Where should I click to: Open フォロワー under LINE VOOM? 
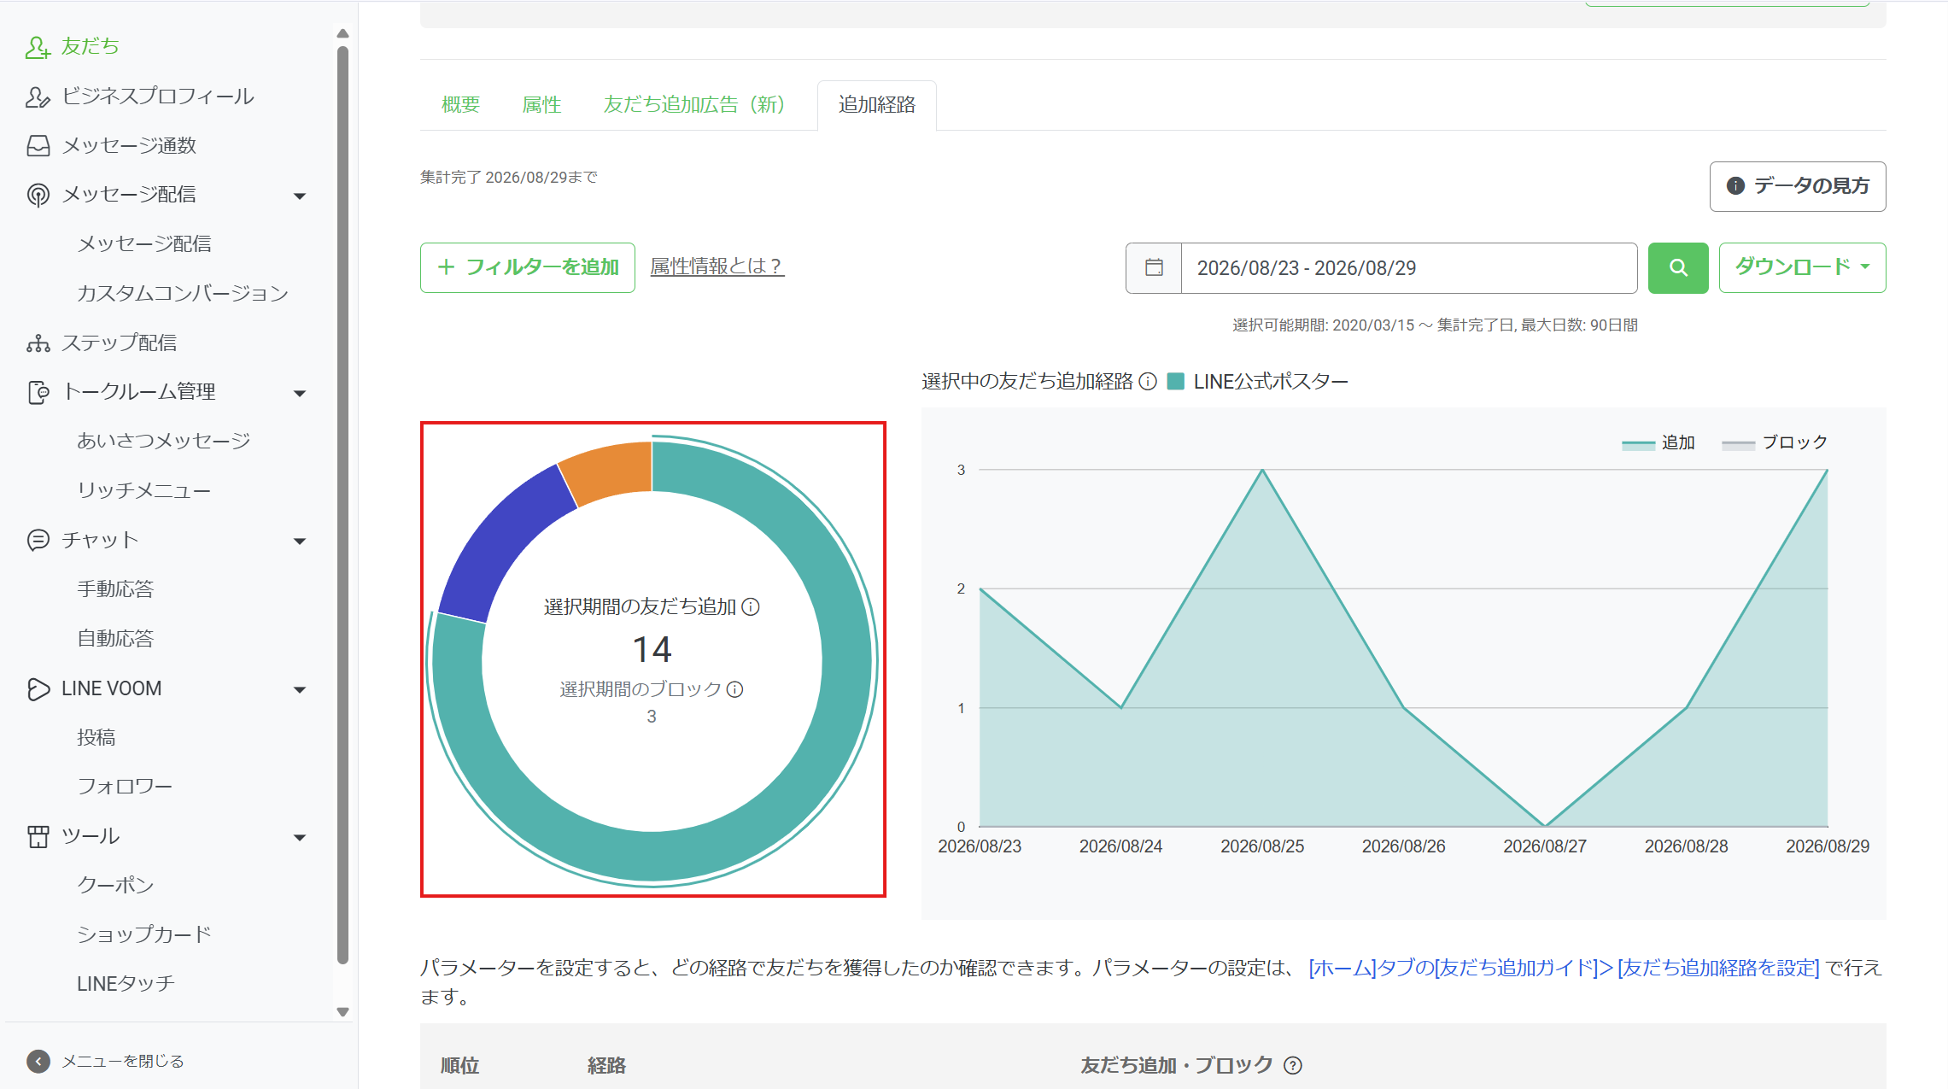125,787
